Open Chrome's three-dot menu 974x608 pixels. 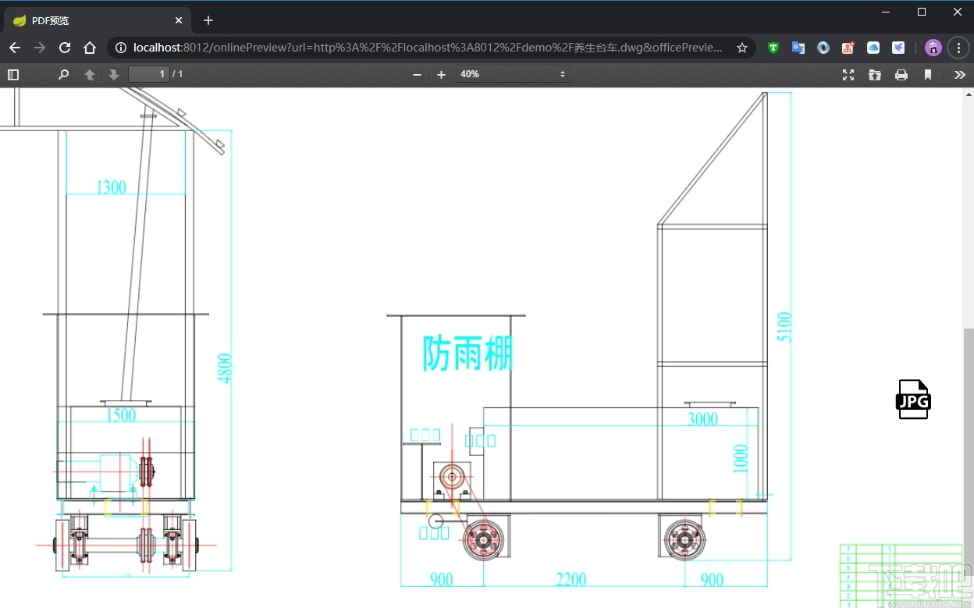[x=958, y=48]
